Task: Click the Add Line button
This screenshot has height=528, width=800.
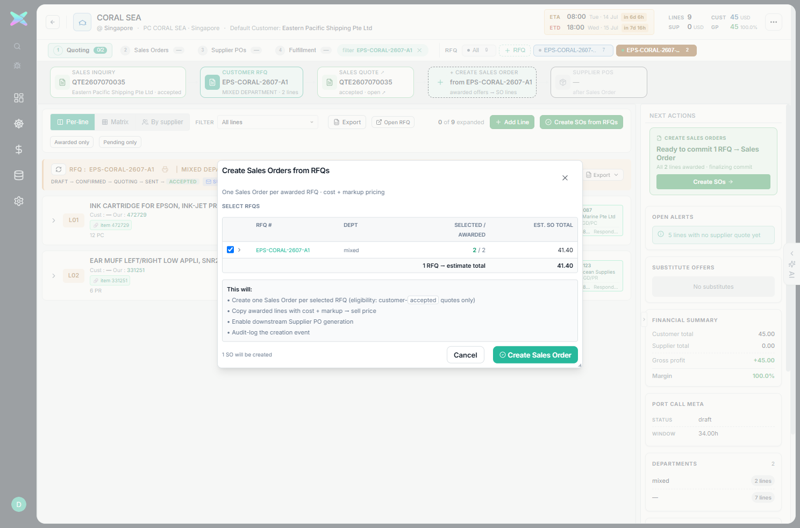Action: point(512,122)
